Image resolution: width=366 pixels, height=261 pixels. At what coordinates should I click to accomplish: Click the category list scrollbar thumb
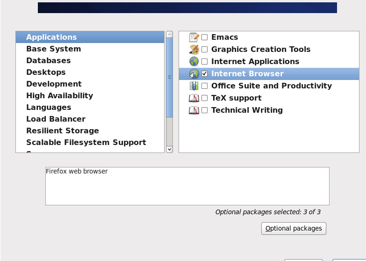pyautogui.click(x=170, y=77)
